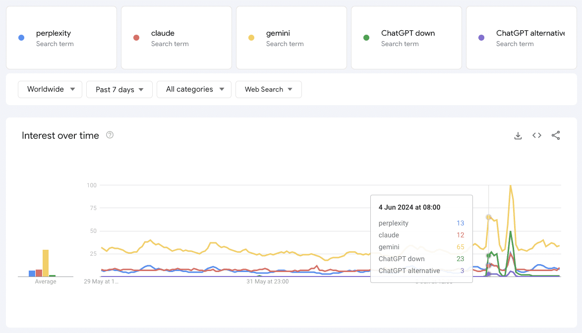Click the gemini peak at 100
Viewport: 582px width, 333px height.
(510, 186)
